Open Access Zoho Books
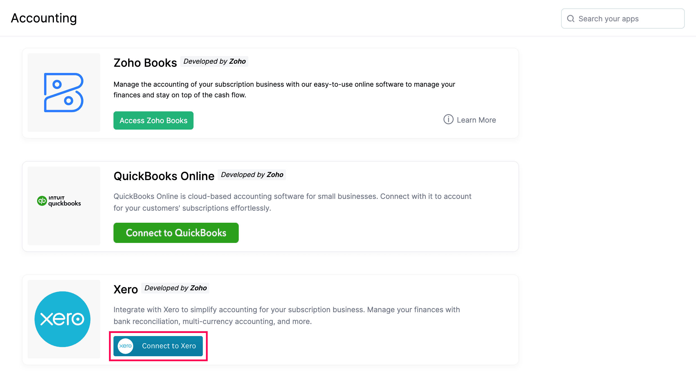 tap(153, 120)
